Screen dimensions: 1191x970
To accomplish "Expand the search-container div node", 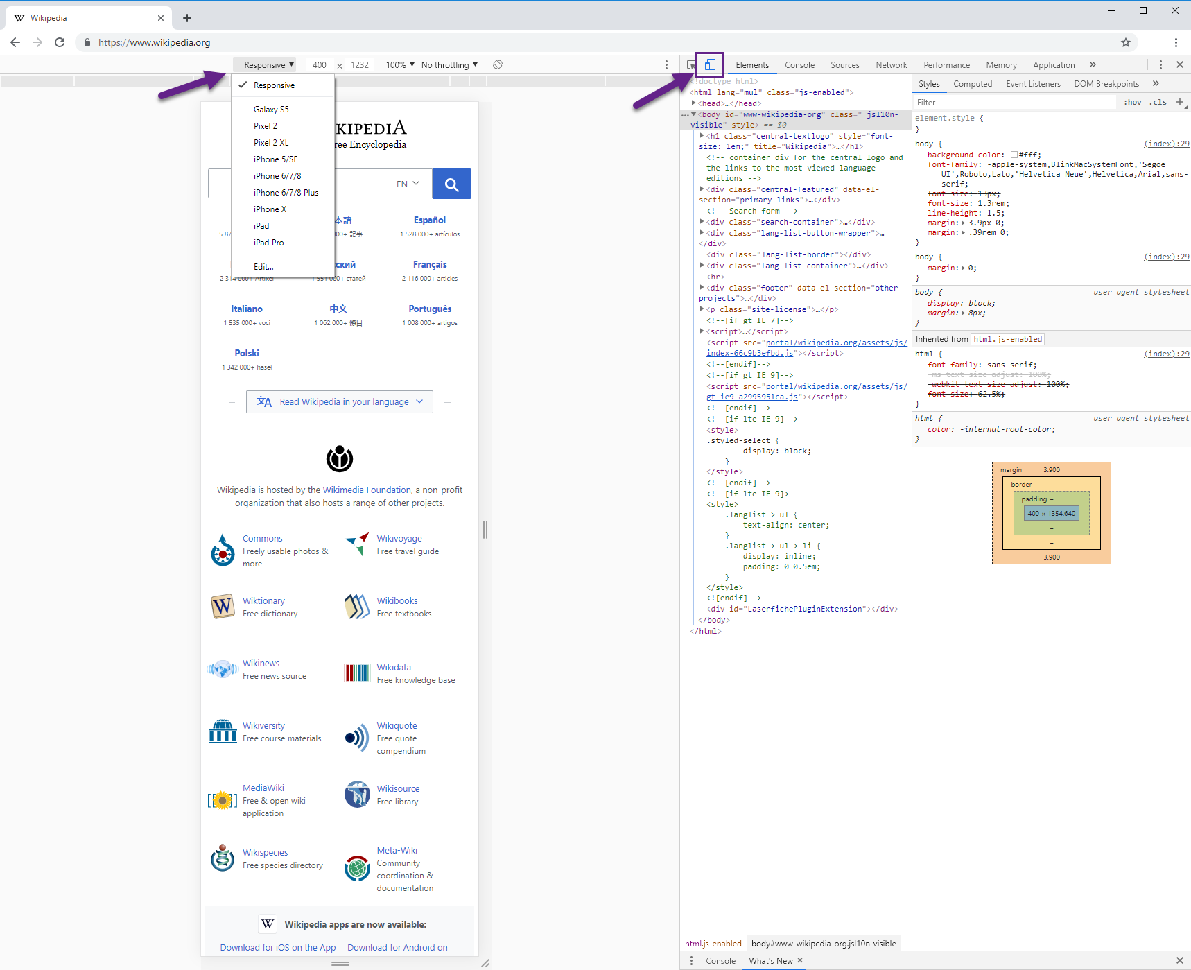I will [702, 222].
